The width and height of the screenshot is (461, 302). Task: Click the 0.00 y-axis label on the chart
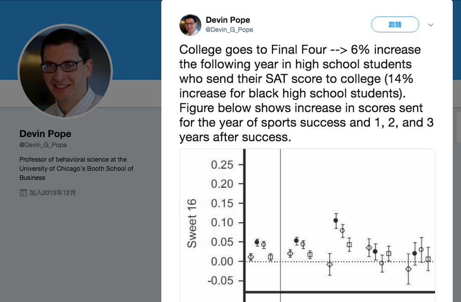click(222, 261)
